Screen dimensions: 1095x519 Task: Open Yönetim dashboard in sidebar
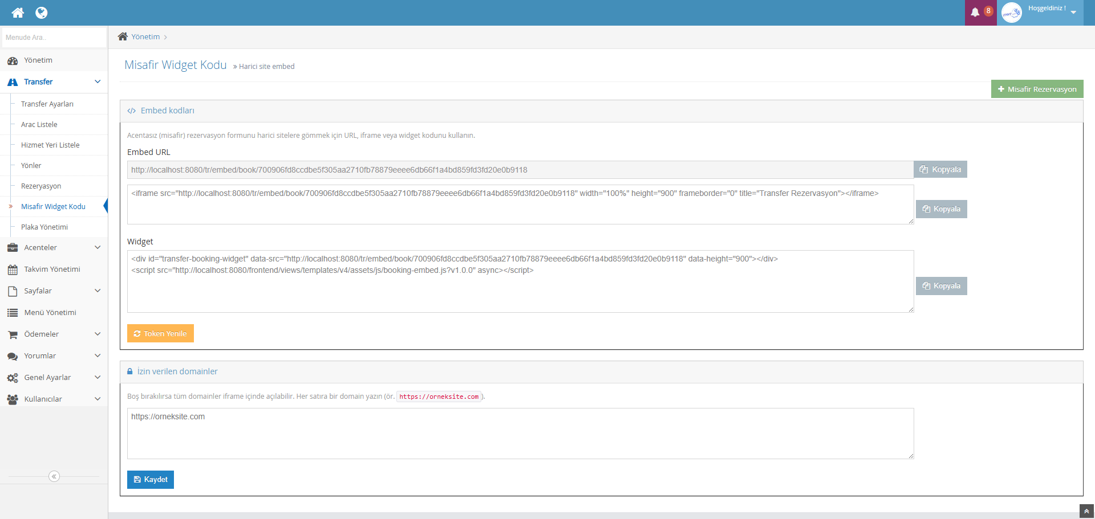[x=54, y=60]
